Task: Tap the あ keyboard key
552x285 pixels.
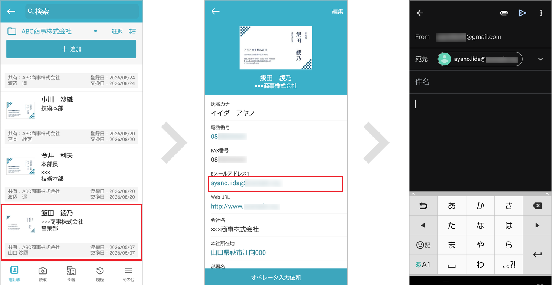Action: (x=452, y=206)
